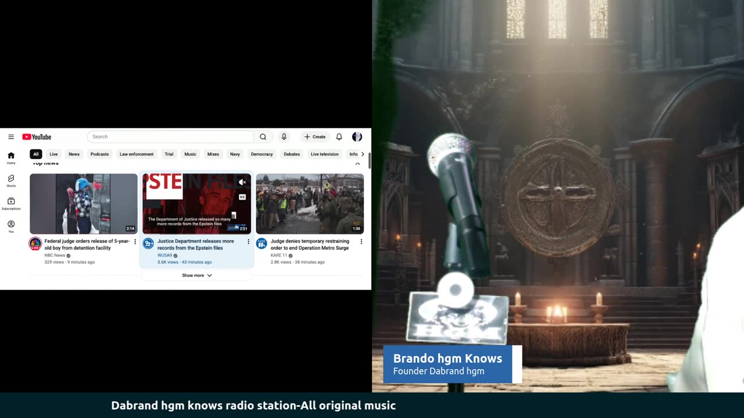The image size is (744, 418).
Task: Select the Navy filter chip
Action: (x=235, y=154)
